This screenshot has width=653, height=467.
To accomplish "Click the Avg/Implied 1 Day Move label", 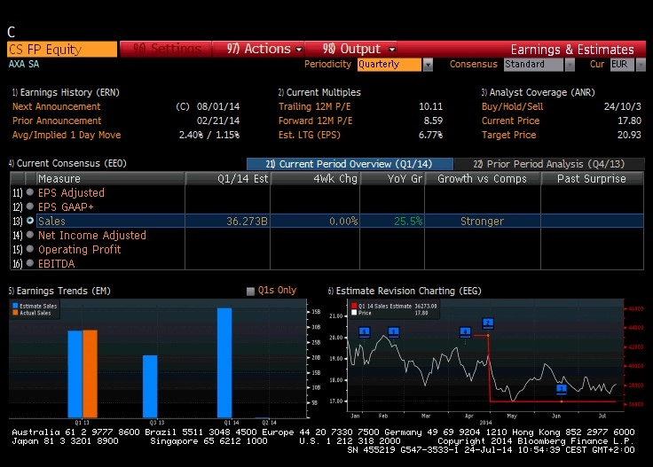I will 67,135.
